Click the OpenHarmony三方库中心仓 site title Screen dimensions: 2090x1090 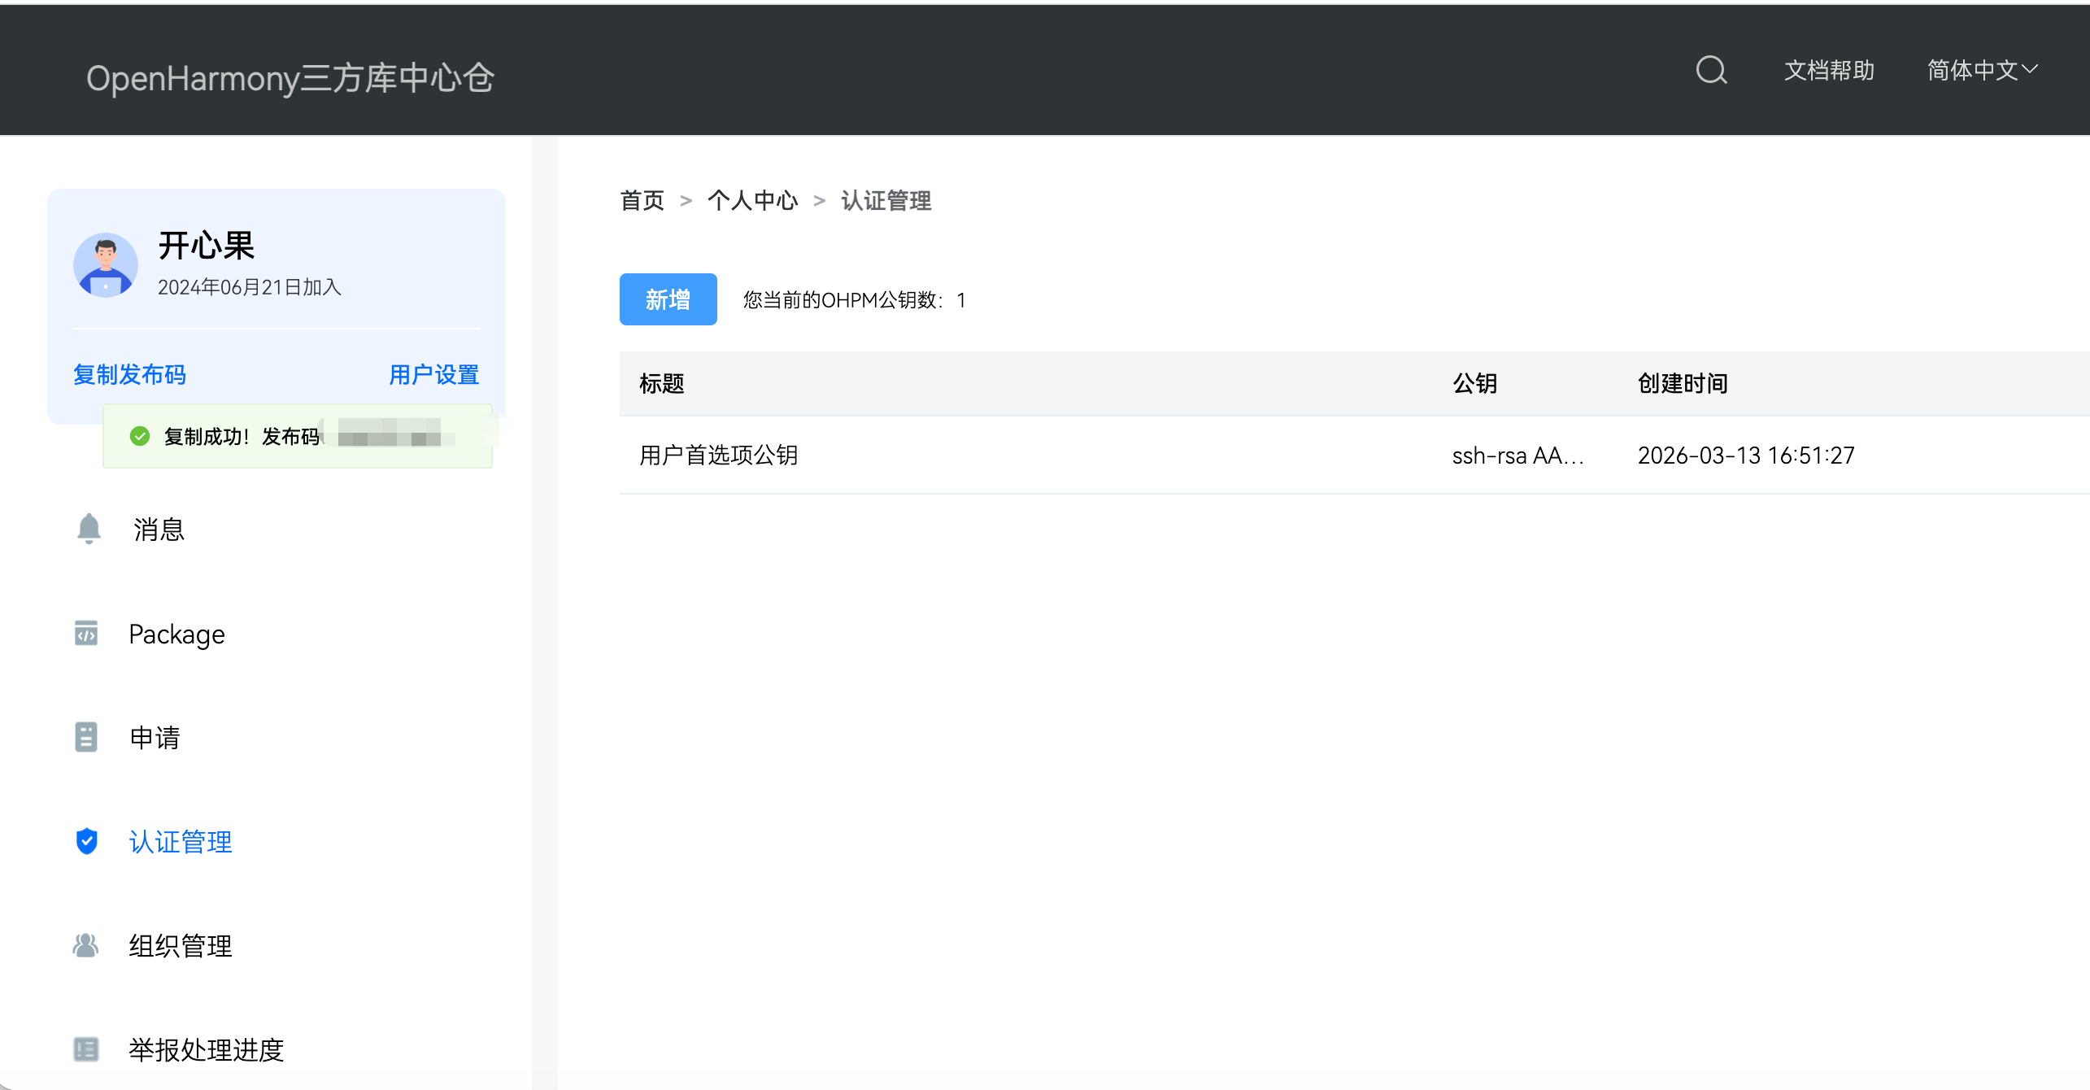[x=290, y=78]
